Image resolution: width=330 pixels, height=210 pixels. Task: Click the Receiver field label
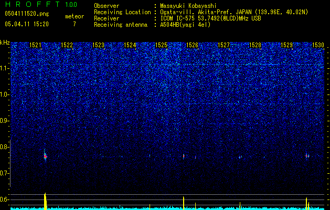point(107,18)
